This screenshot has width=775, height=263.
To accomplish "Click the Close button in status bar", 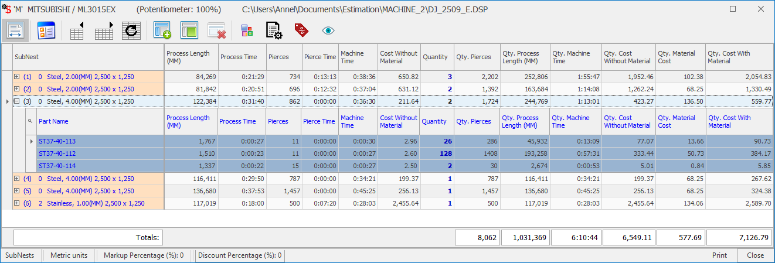I will coord(756,255).
